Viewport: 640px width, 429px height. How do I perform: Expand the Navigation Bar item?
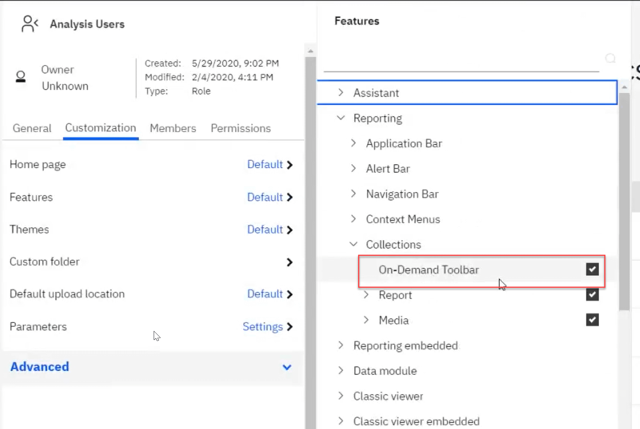[353, 194]
